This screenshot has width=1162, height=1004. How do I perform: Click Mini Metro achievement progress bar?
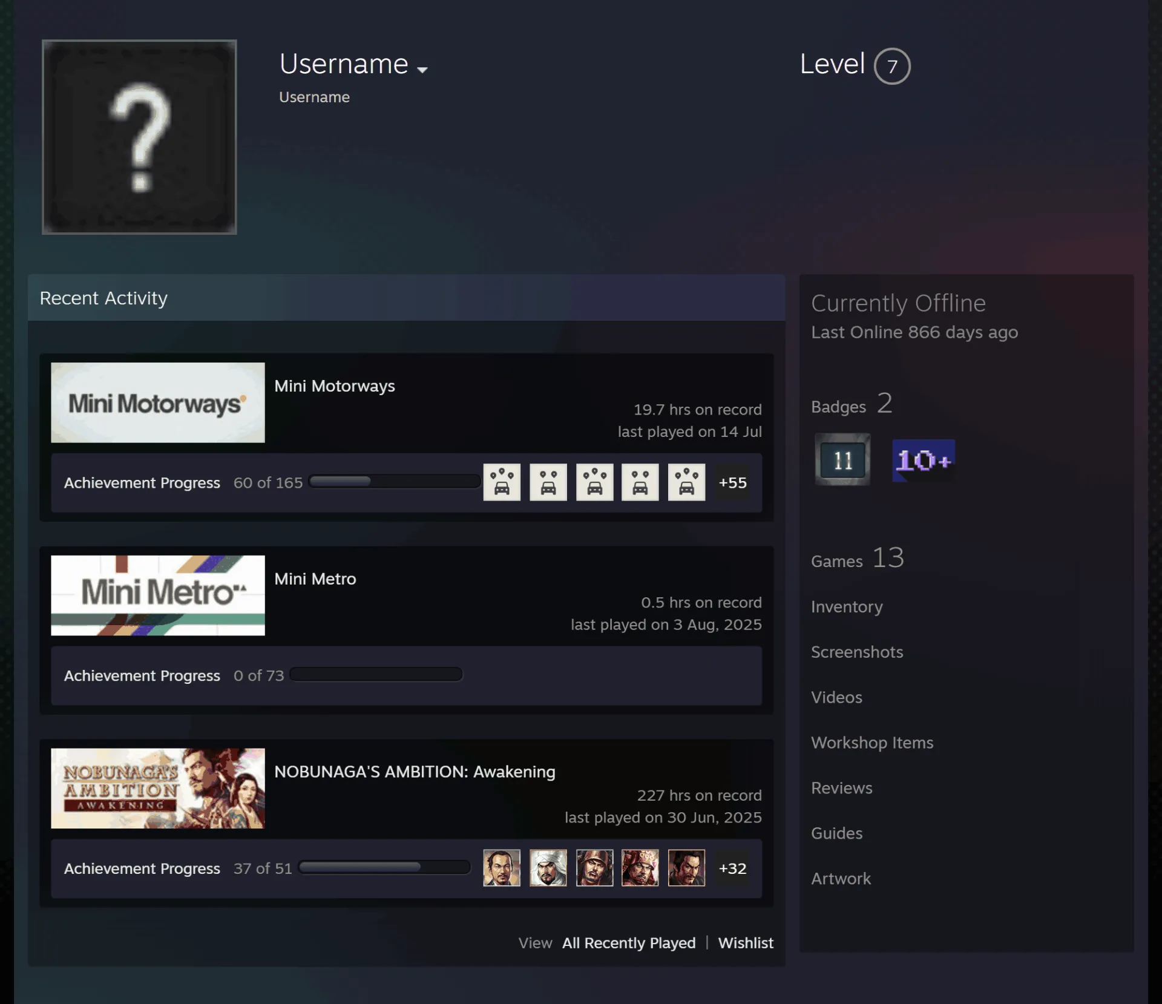click(x=376, y=674)
